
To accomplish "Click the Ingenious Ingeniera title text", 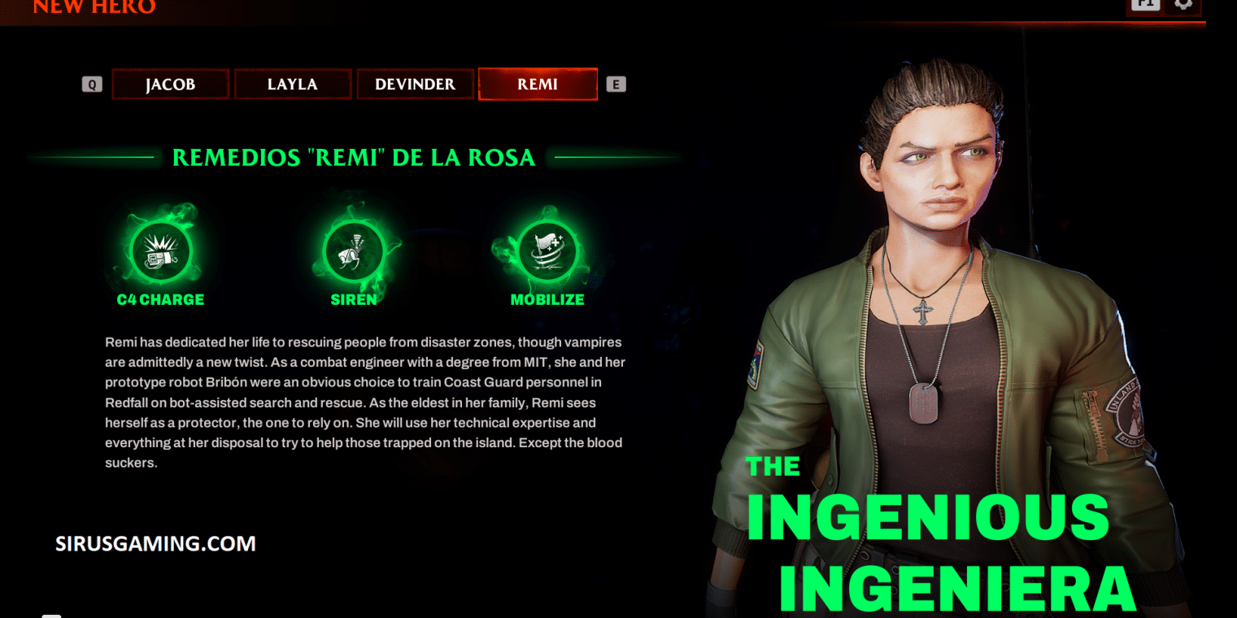I will pyautogui.click(x=939, y=536).
